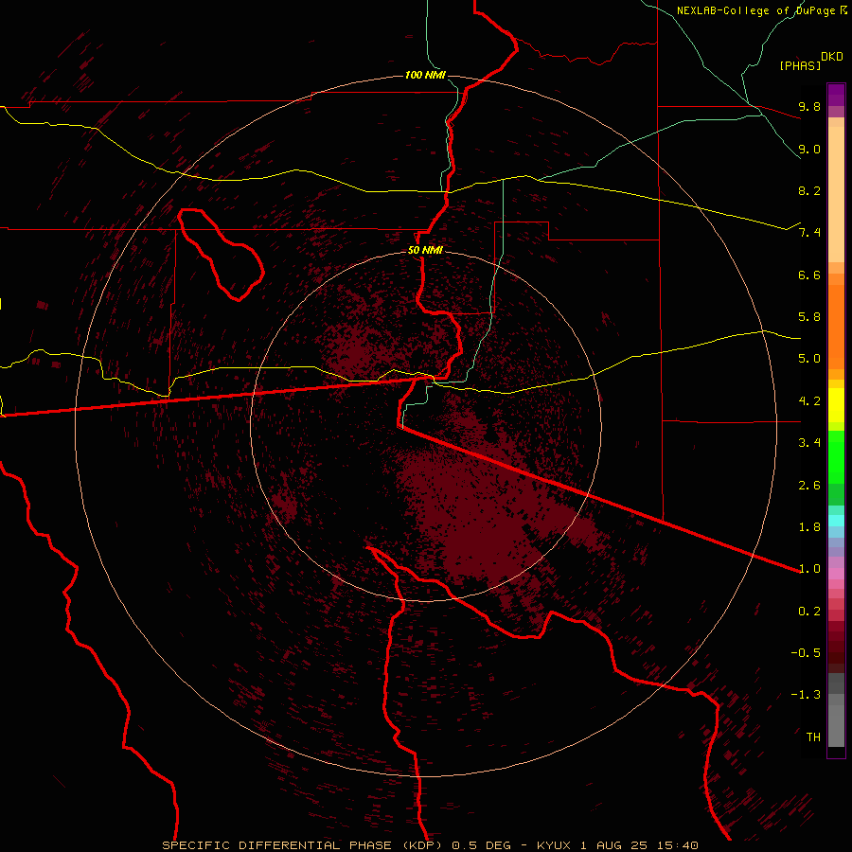Image resolution: width=852 pixels, height=852 pixels.
Task: Click the 1.8 legend value
Action: click(x=809, y=527)
